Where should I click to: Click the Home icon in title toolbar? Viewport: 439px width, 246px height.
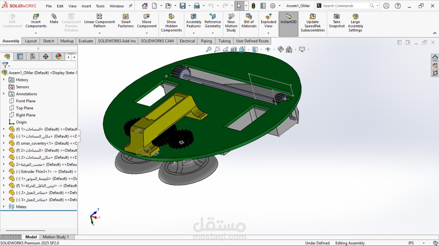coord(145,6)
